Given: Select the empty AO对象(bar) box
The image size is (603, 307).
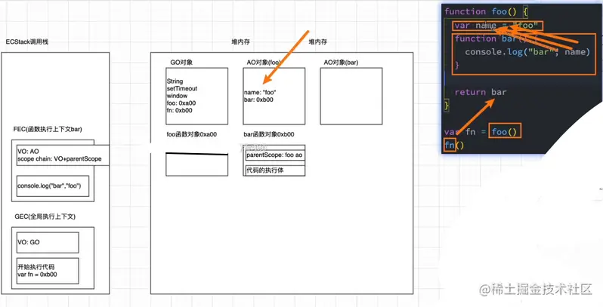Looking at the screenshot, I should (351, 96).
